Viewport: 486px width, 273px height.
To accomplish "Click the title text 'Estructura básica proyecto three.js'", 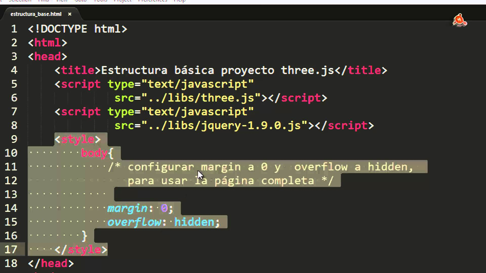I will [x=217, y=70].
